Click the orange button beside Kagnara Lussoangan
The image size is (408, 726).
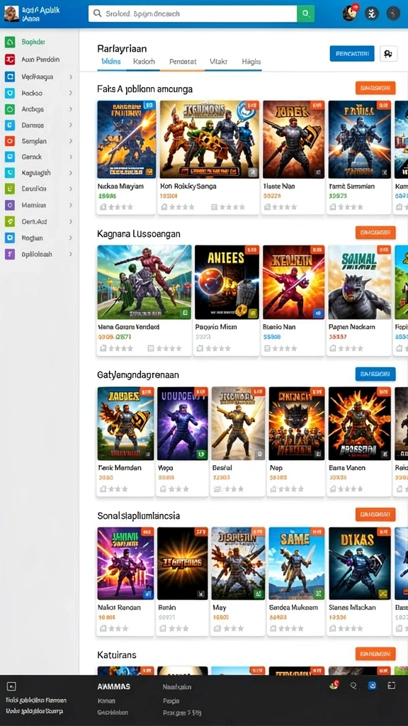point(375,233)
